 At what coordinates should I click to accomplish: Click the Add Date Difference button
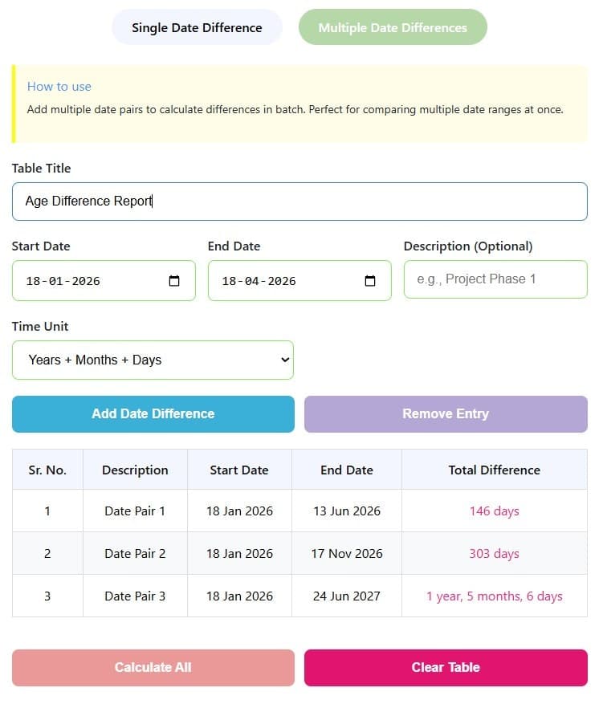tap(153, 413)
